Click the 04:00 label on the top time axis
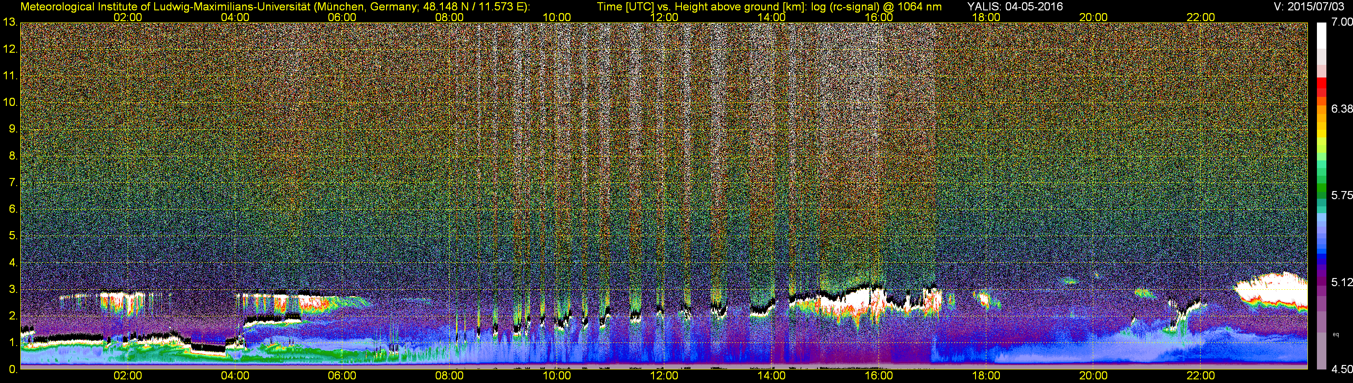Screen dimensions: 1353x383 [x=235, y=17]
